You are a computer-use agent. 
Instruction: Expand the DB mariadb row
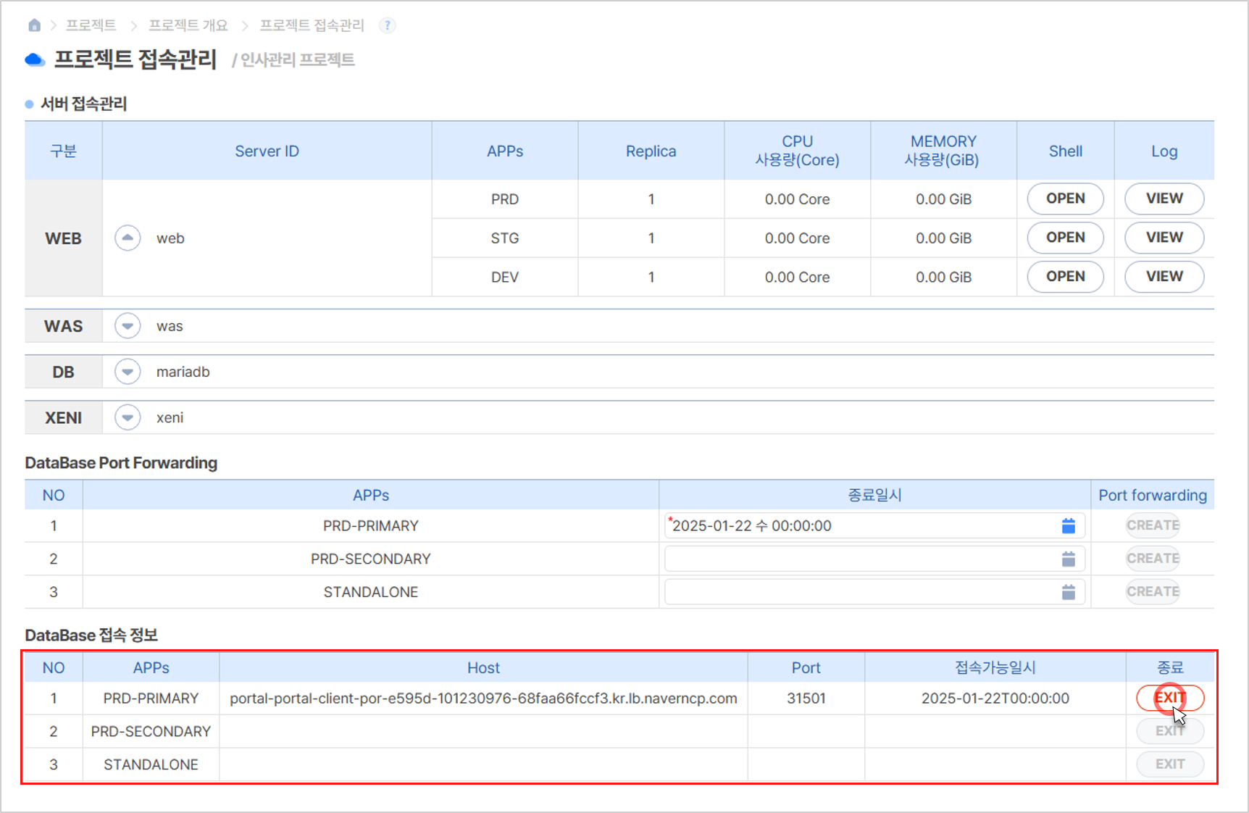pos(128,372)
